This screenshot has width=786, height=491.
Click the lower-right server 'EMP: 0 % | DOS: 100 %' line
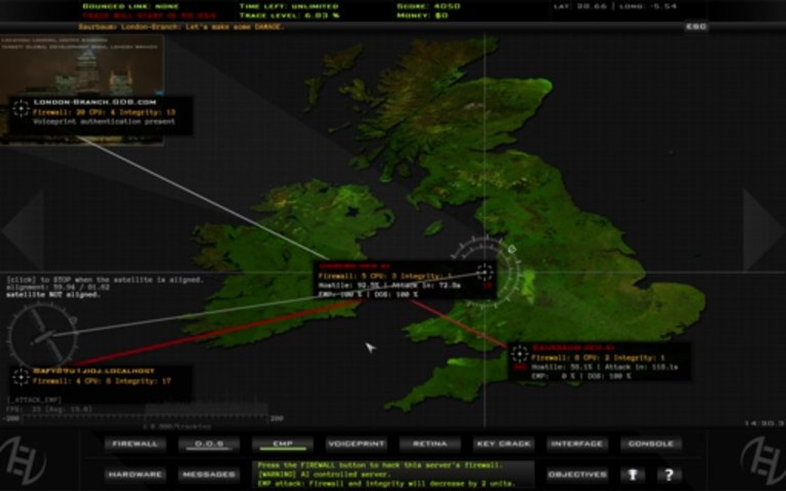click(x=581, y=376)
